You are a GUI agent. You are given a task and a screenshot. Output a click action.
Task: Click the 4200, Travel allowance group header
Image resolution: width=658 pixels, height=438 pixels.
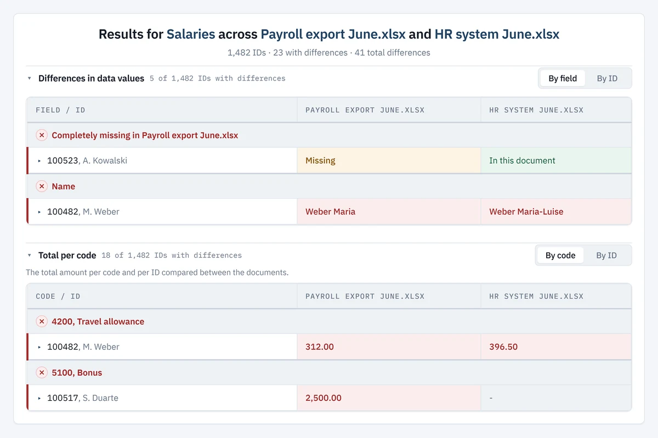pos(329,321)
